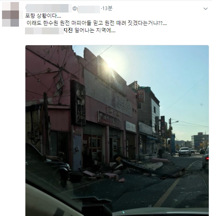Open the tweet options chevron menu
Viewport: 212px width, 216px height.
click(206, 8)
